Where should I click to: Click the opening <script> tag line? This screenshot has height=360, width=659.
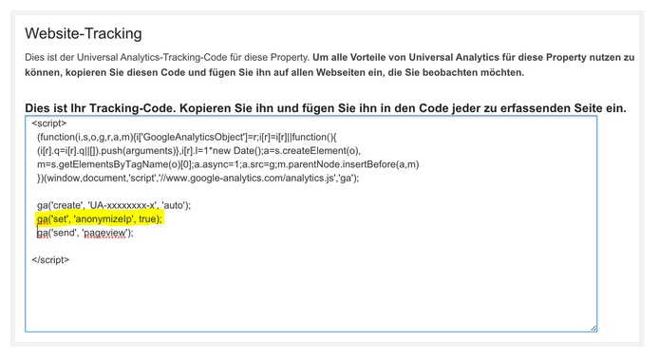click(x=49, y=123)
